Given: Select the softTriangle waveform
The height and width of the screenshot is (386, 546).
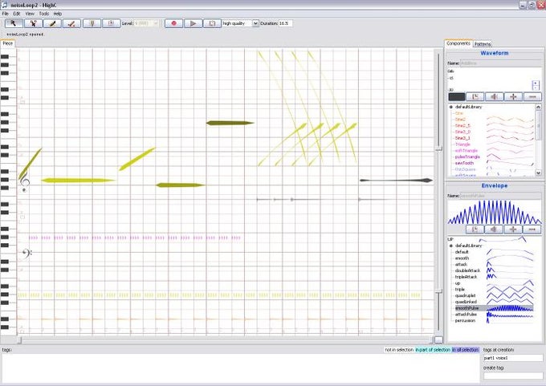Looking at the screenshot, I should (x=466, y=151).
